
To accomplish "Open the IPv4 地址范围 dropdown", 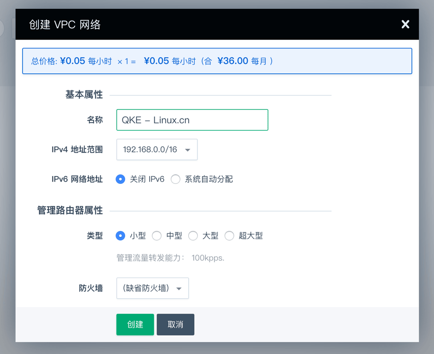I will point(157,150).
